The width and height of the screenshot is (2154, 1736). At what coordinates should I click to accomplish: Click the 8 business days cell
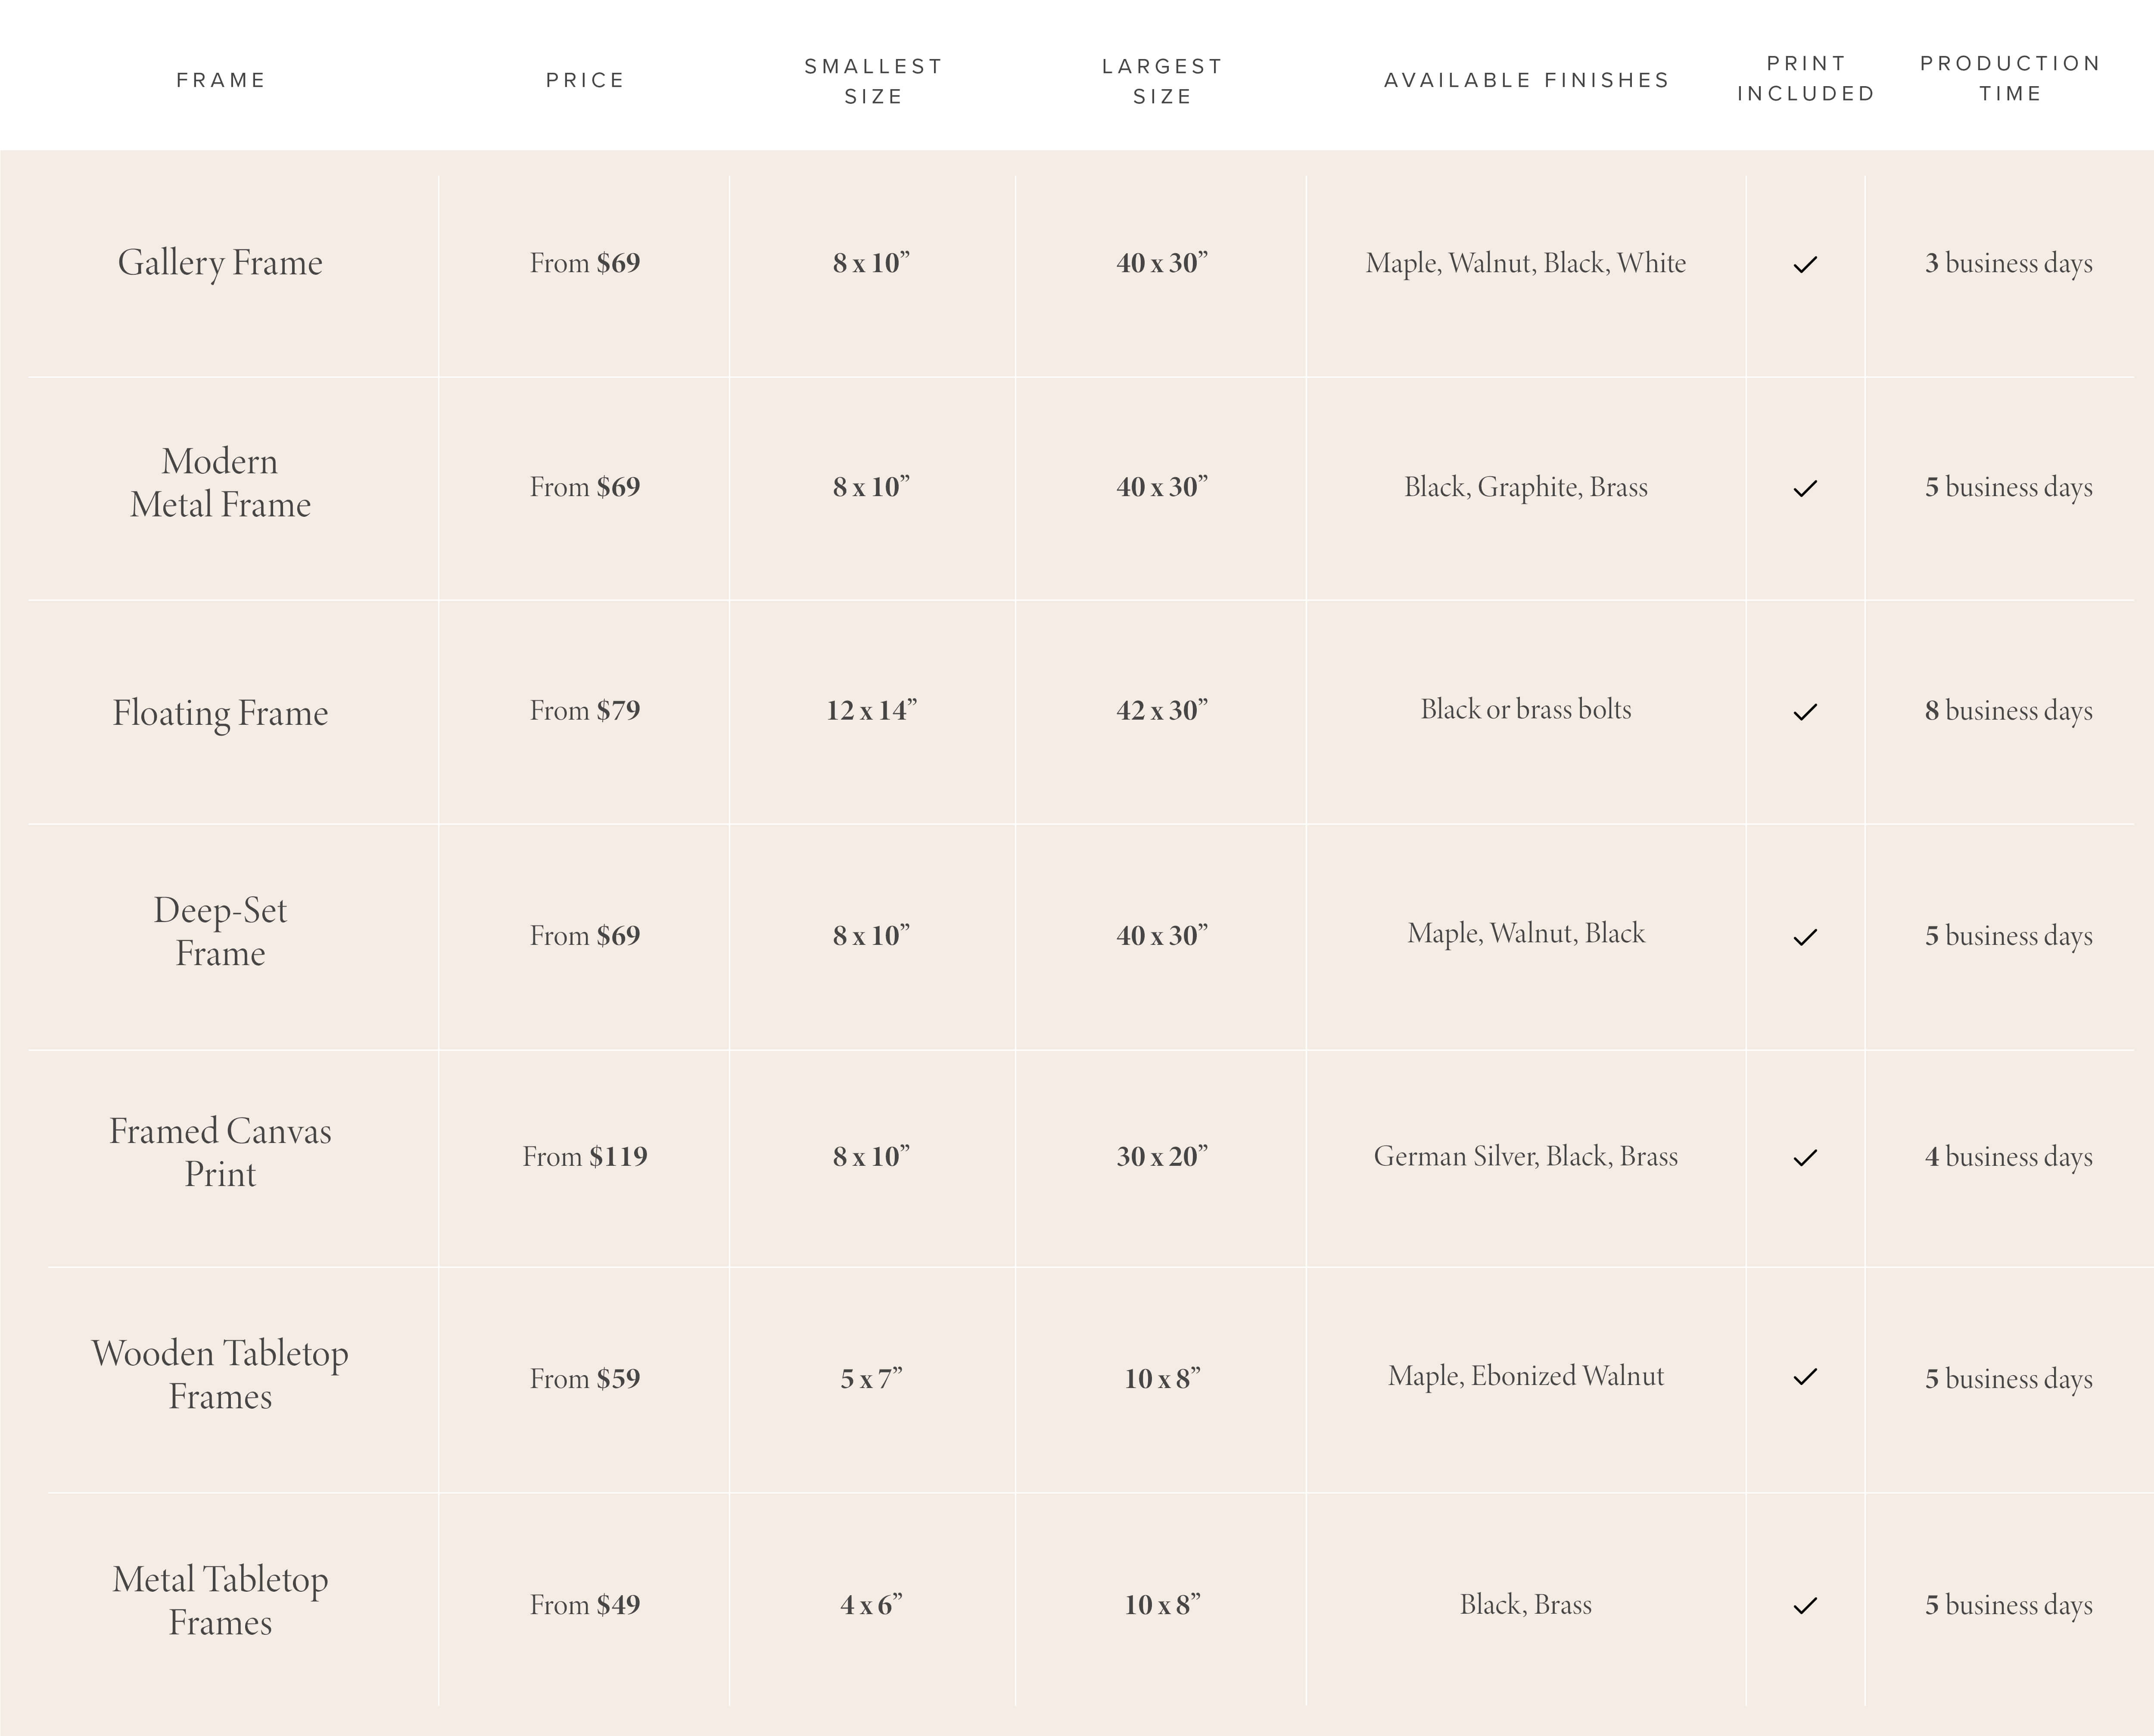(2009, 711)
